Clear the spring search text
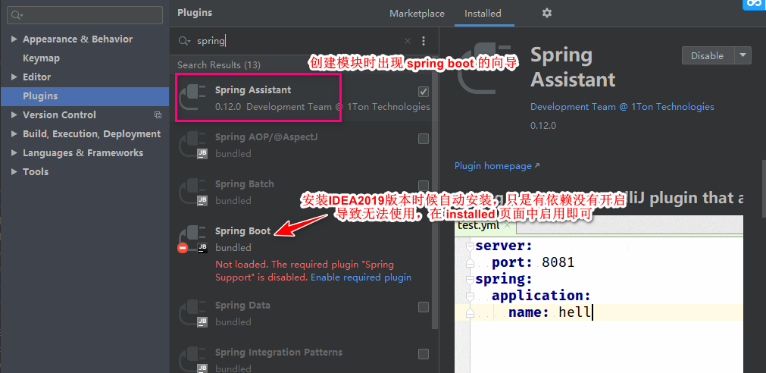Screen dimensions: 766x373 pos(408,41)
